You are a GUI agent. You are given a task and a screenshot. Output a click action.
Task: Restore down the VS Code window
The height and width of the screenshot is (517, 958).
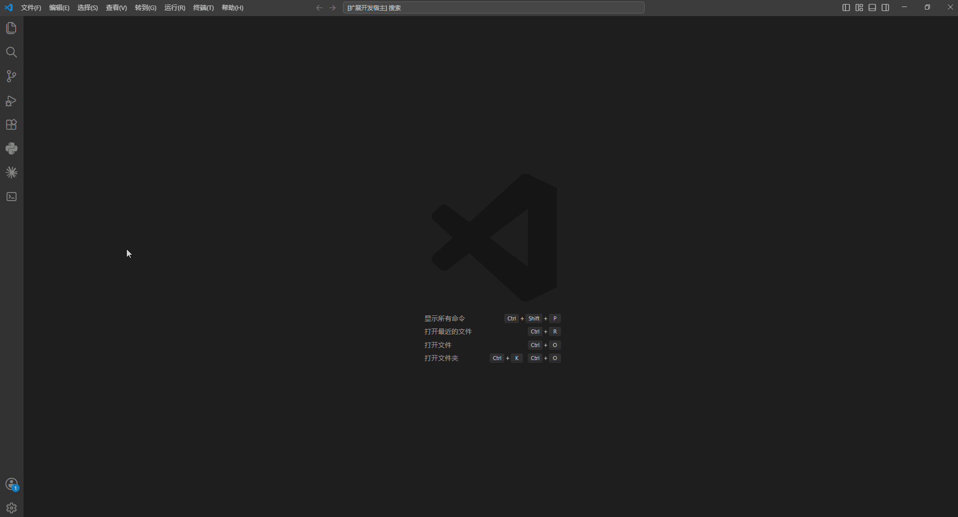coord(927,8)
